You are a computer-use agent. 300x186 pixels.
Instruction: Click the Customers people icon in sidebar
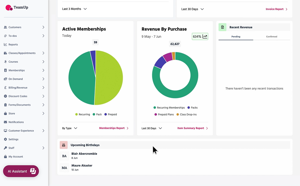point(5,27)
